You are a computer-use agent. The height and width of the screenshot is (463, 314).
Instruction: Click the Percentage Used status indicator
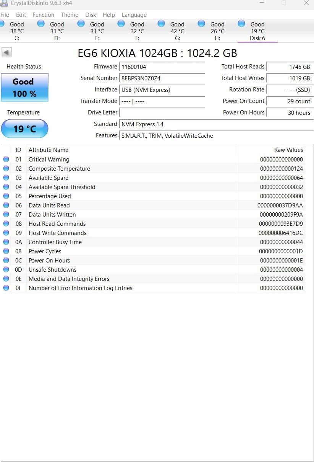tap(6, 196)
